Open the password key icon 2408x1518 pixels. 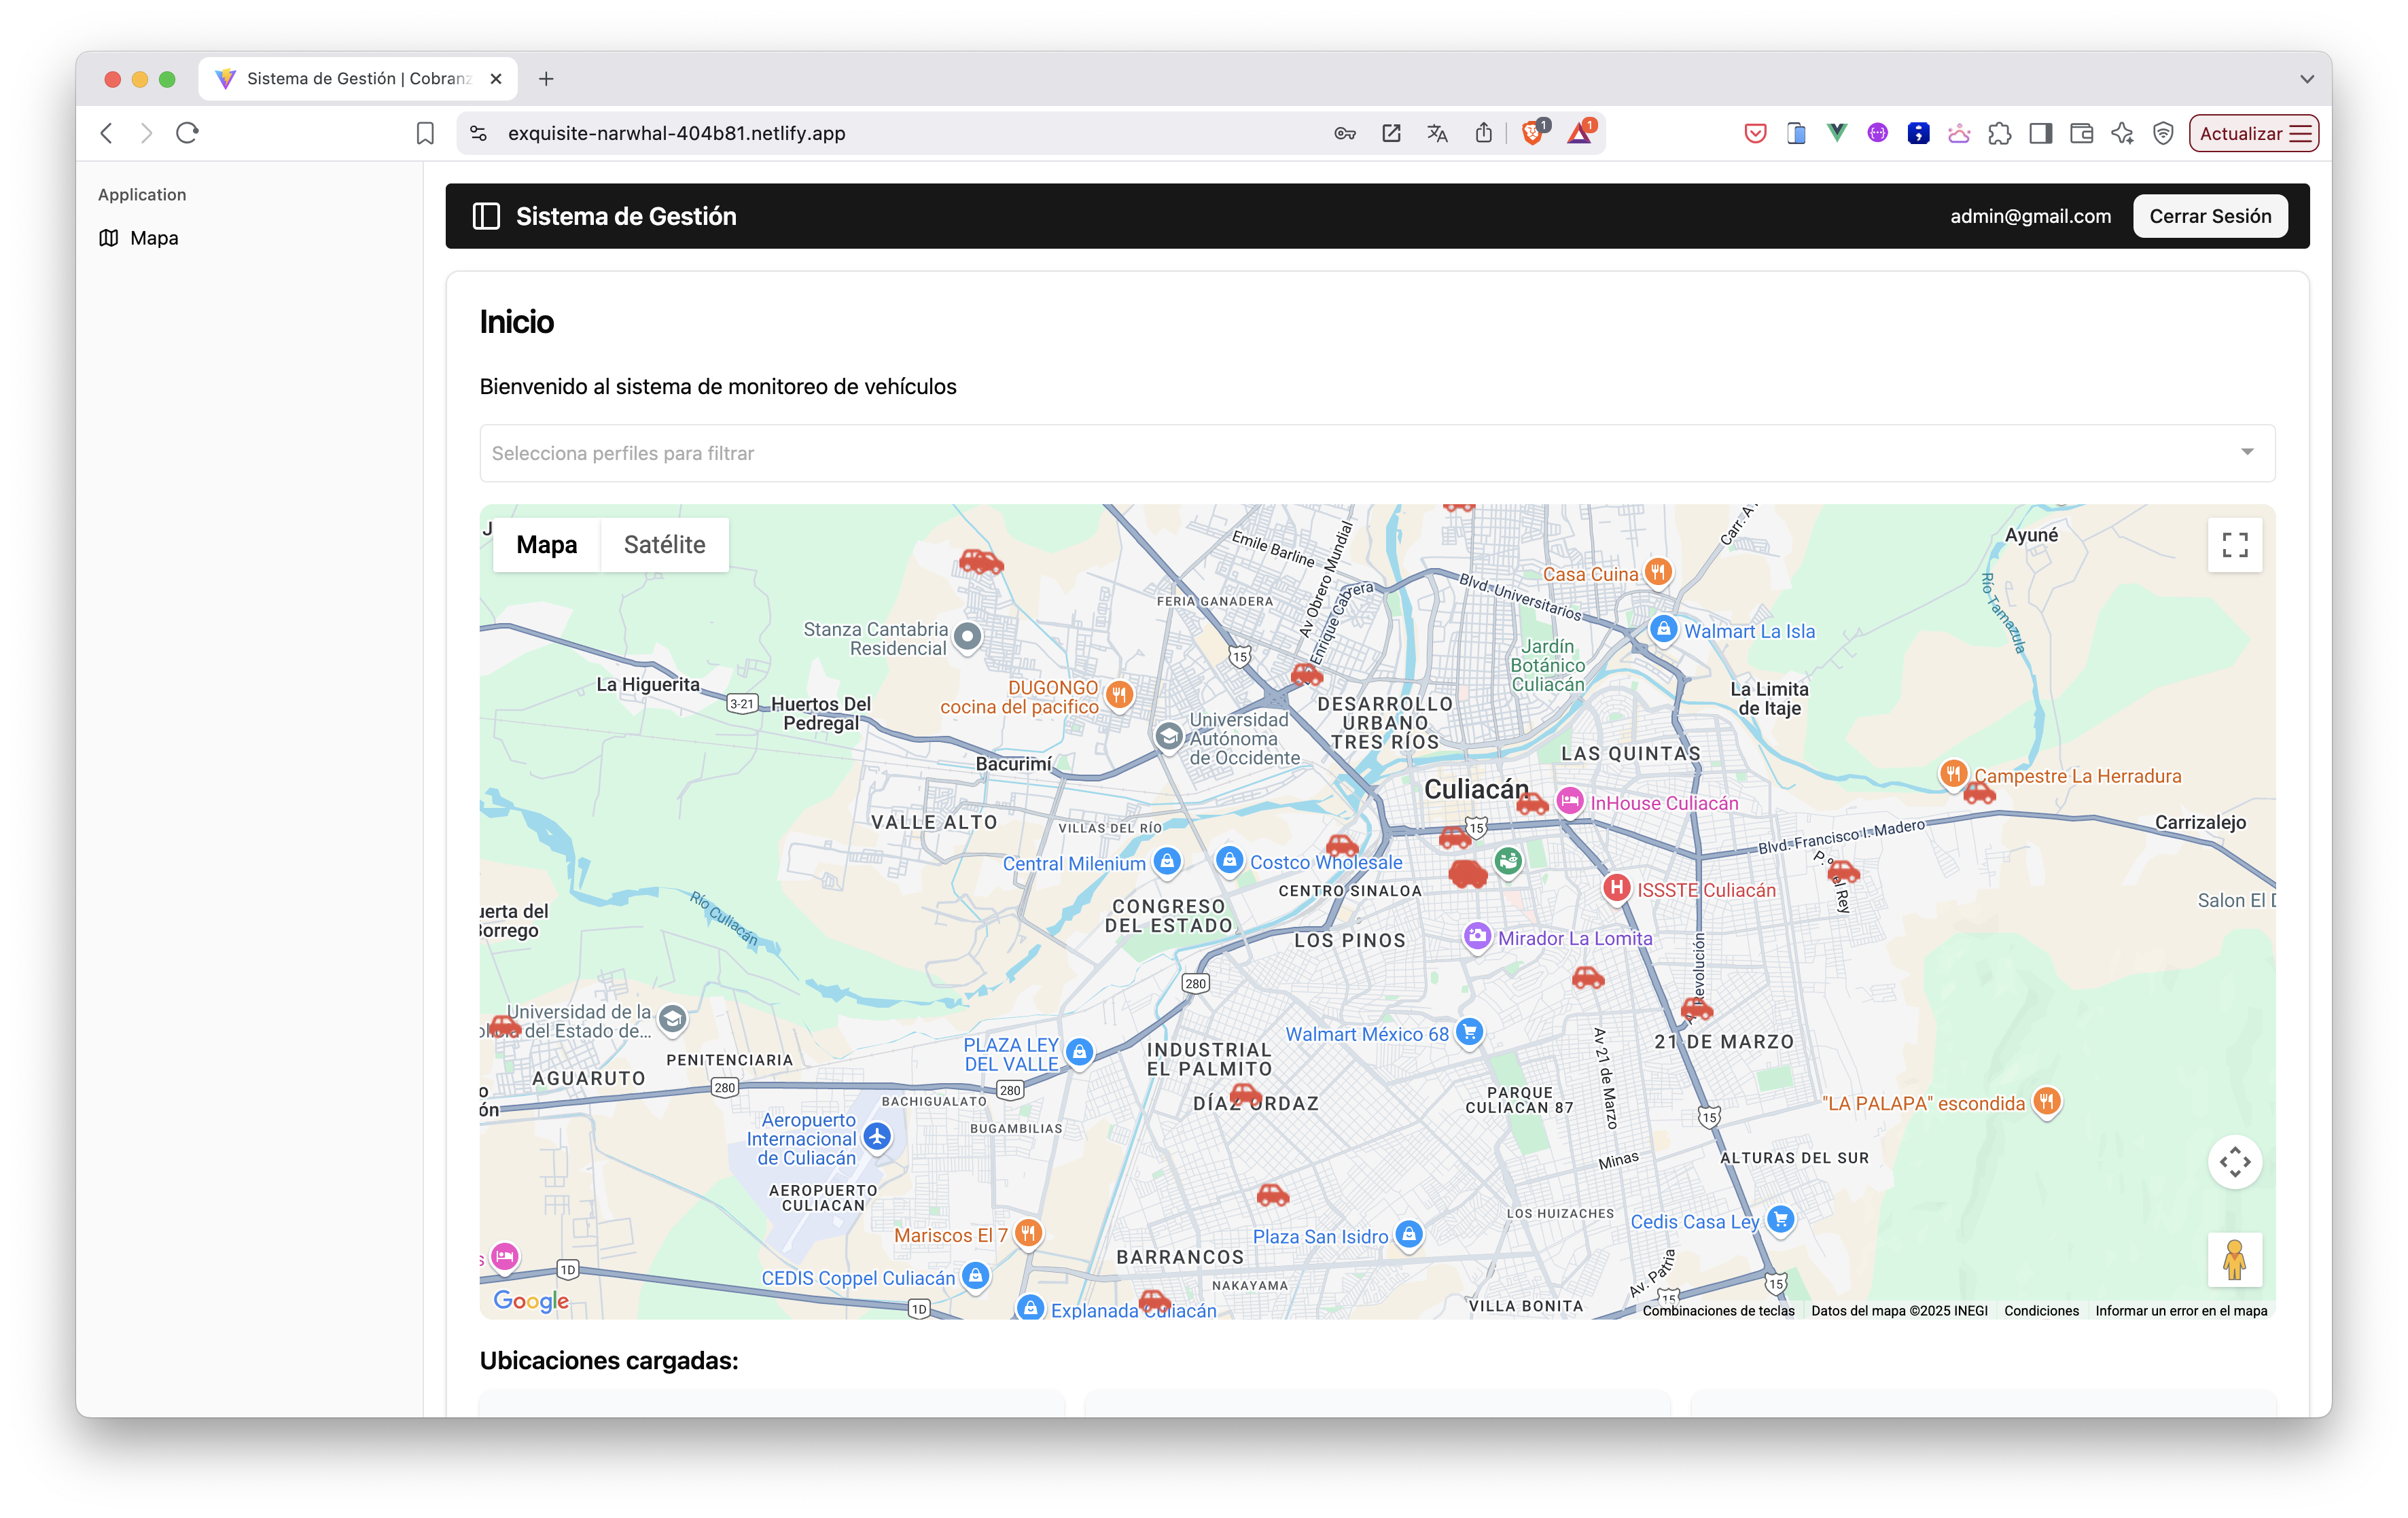(1345, 133)
